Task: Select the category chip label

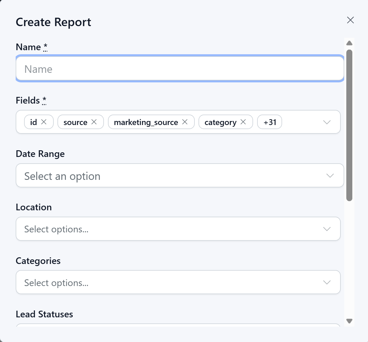Action: (x=220, y=122)
